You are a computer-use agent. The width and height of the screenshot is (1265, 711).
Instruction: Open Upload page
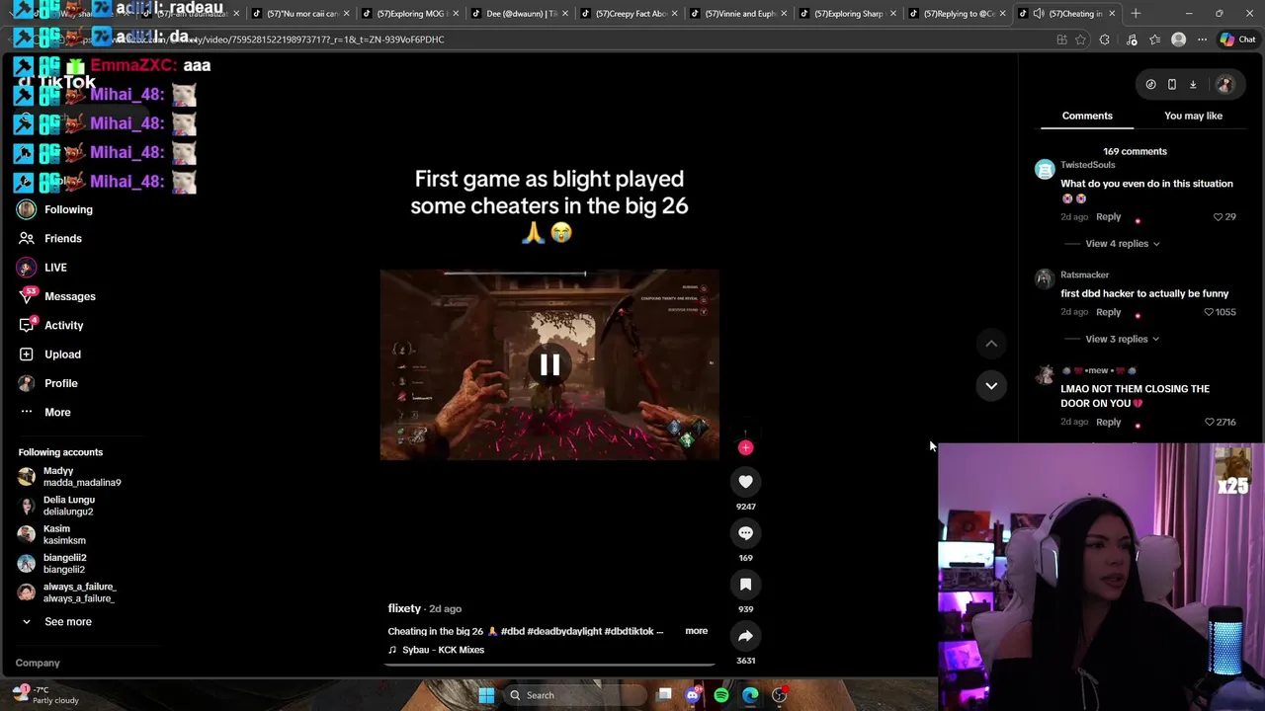(x=49, y=355)
